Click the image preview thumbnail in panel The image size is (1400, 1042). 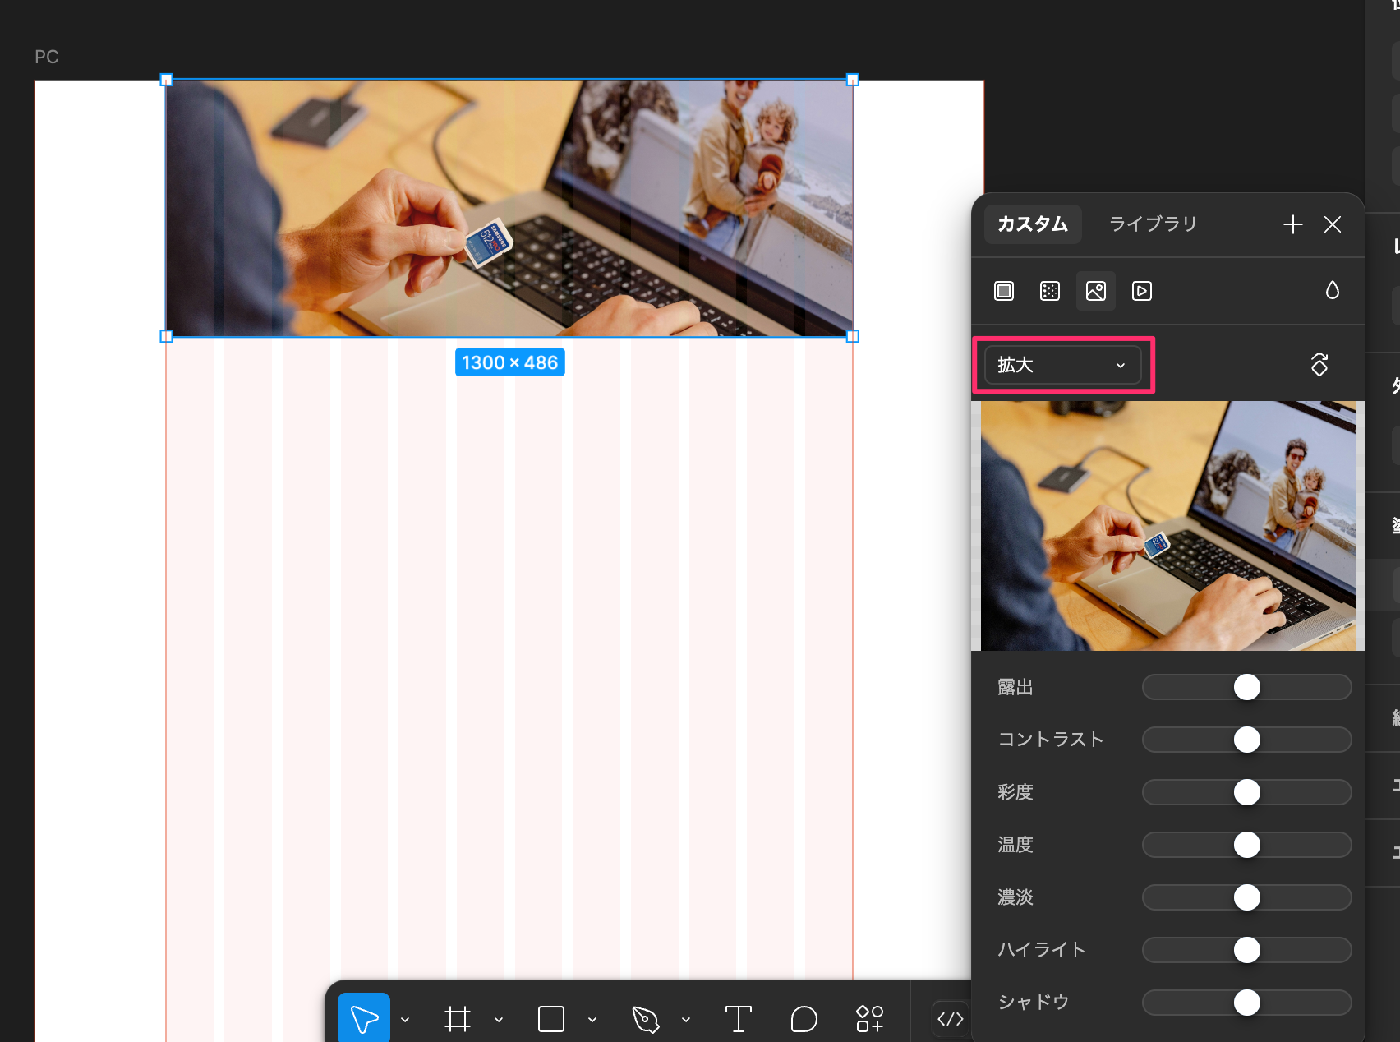point(1167,524)
